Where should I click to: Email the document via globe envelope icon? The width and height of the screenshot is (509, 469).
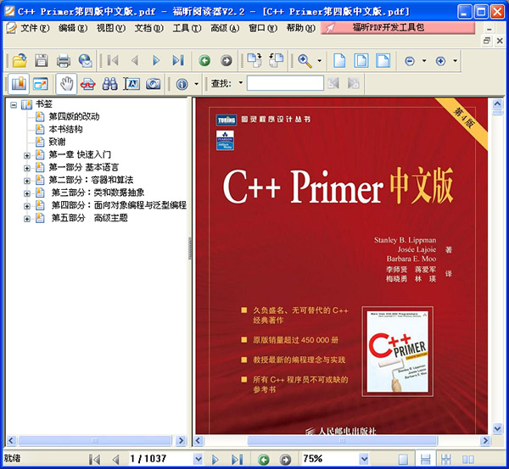point(86,61)
